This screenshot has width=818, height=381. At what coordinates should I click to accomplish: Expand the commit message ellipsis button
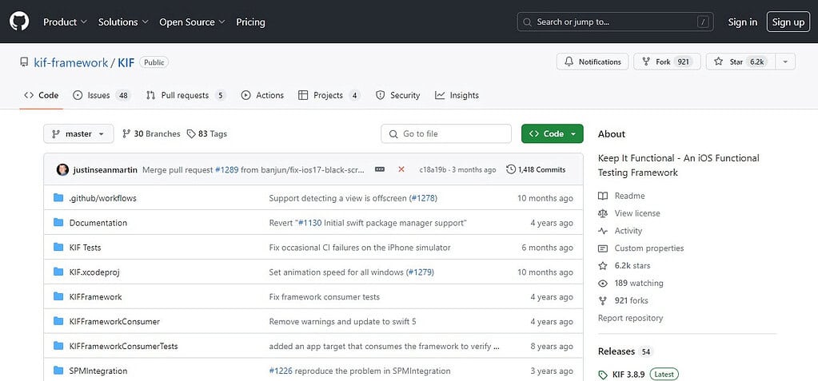[380, 169]
